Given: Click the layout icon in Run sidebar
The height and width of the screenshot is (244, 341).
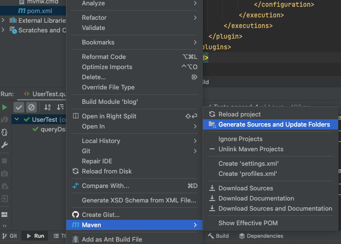Looking at the screenshot, I should pyautogui.click(x=4, y=215).
